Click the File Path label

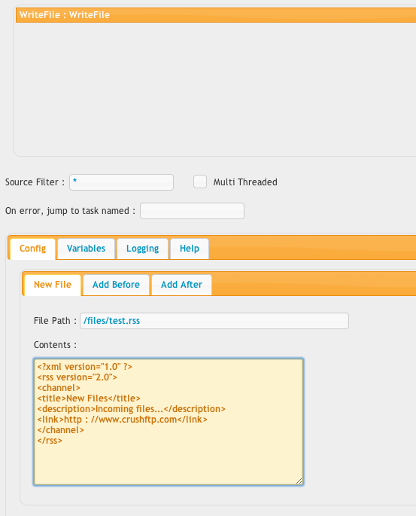coord(55,321)
